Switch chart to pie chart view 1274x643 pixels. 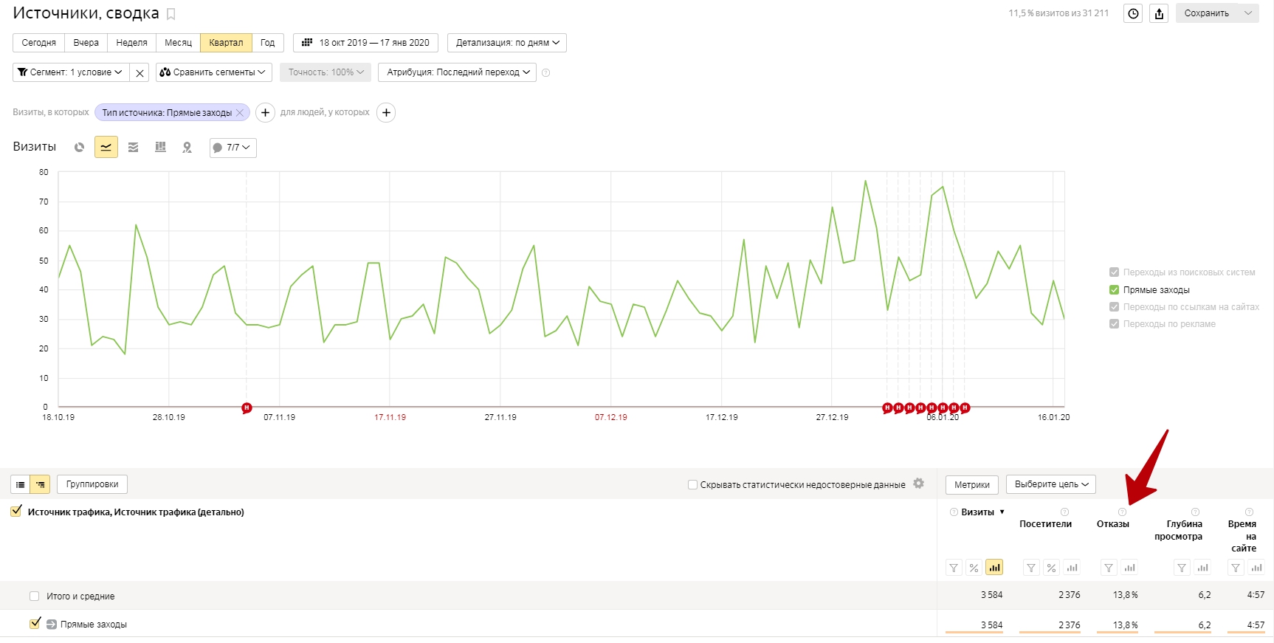pyautogui.click(x=79, y=148)
